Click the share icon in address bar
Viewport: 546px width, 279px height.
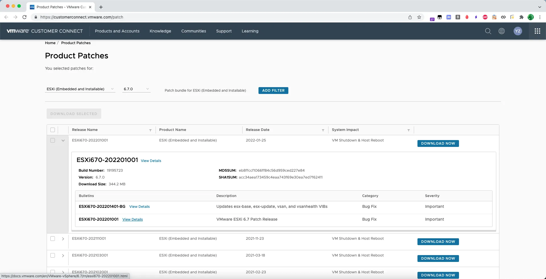410,17
